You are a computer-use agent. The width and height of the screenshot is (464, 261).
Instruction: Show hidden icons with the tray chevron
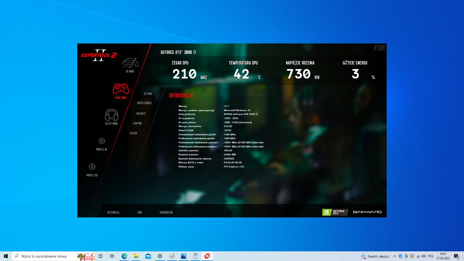395,256
